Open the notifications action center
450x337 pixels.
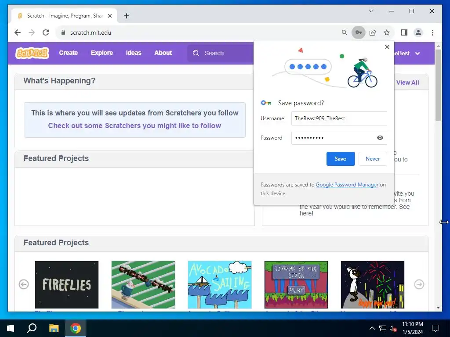coord(435,328)
